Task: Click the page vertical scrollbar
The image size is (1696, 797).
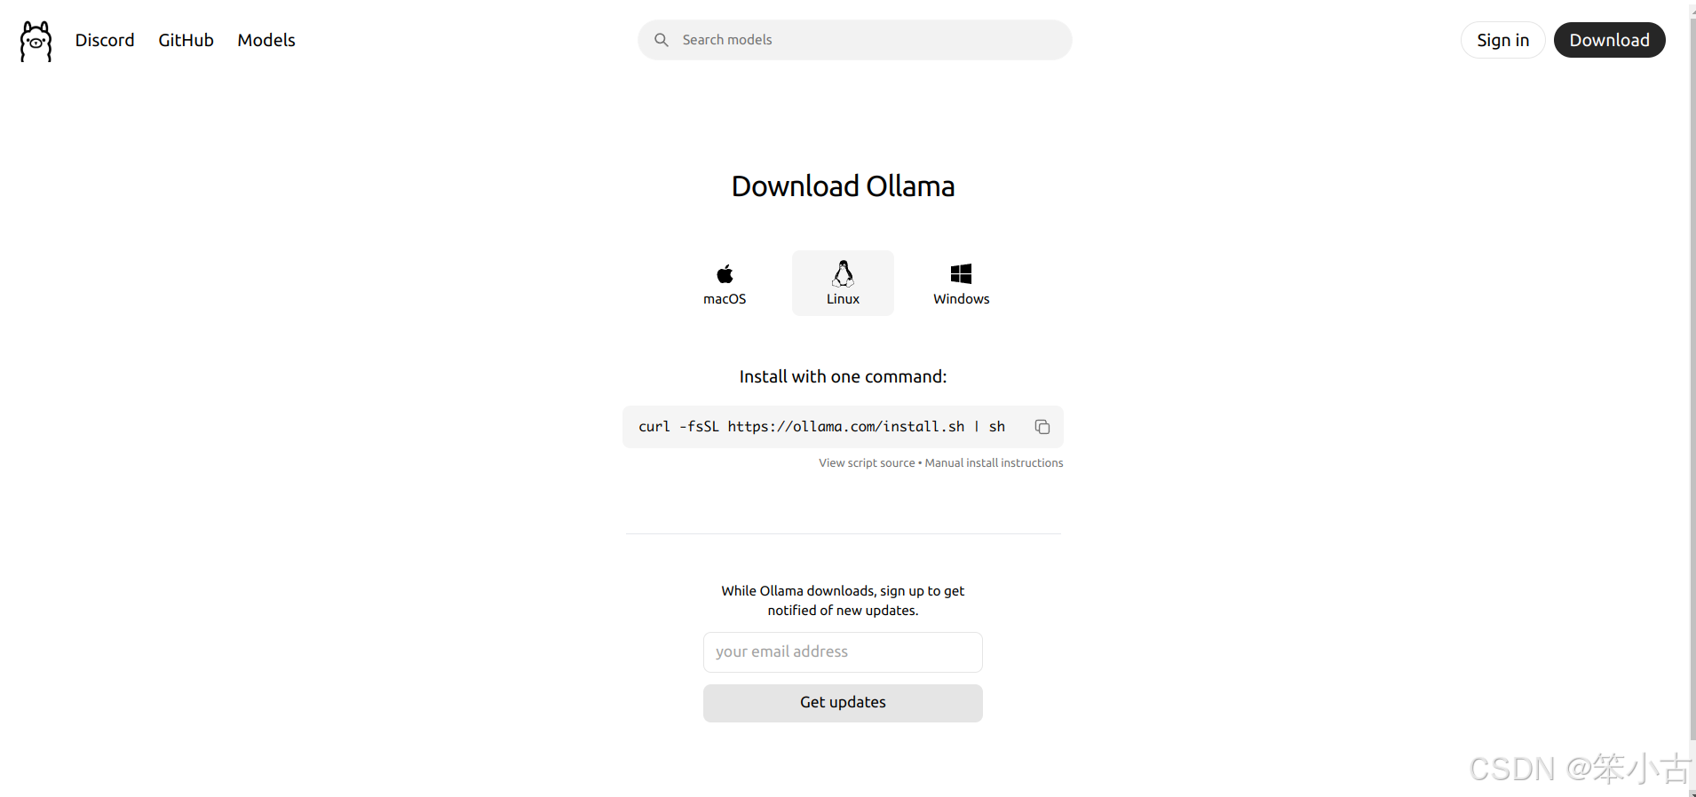Action: 1692,398
